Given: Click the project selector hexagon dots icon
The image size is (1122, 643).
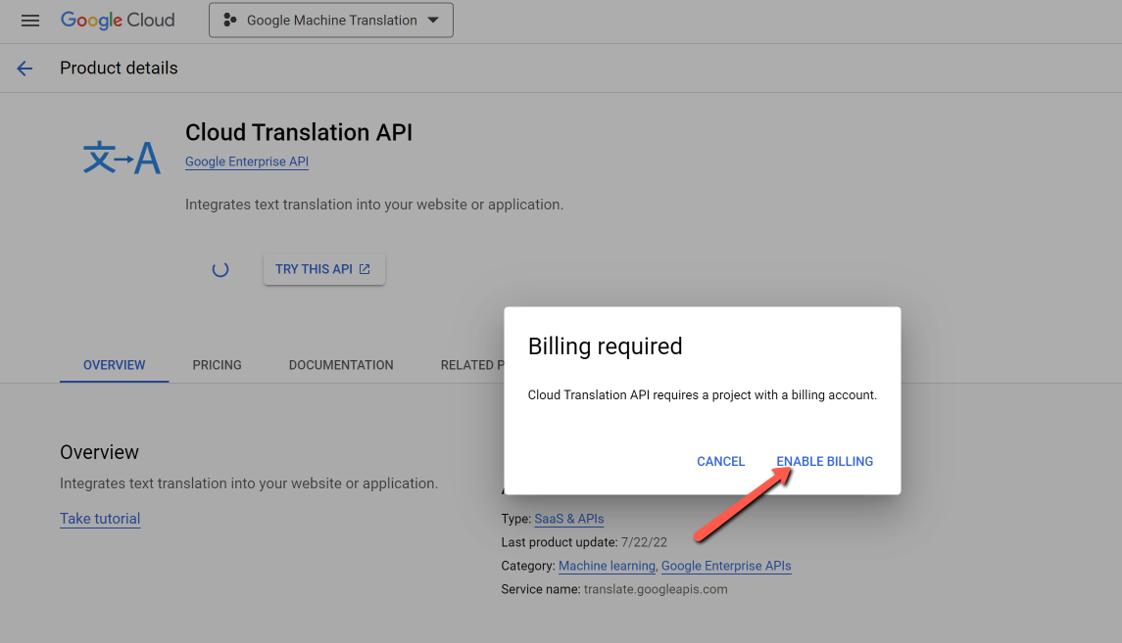Looking at the screenshot, I should [229, 20].
